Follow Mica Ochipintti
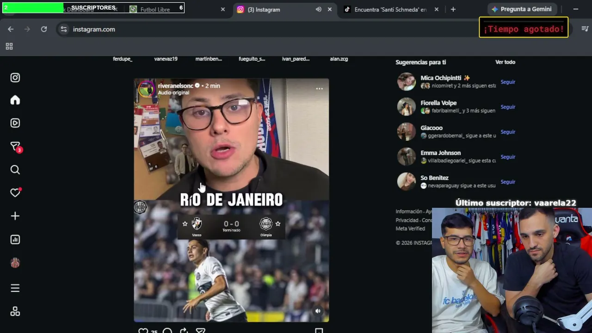Image resolution: width=592 pixels, height=333 pixels. click(x=508, y=82)
